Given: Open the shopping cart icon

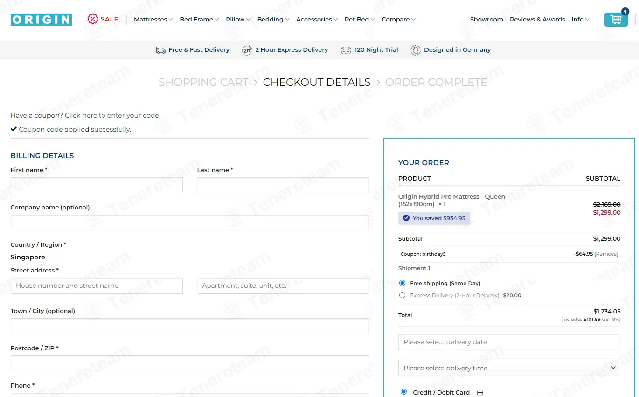Looking at the screenshot, I should 616,20.
